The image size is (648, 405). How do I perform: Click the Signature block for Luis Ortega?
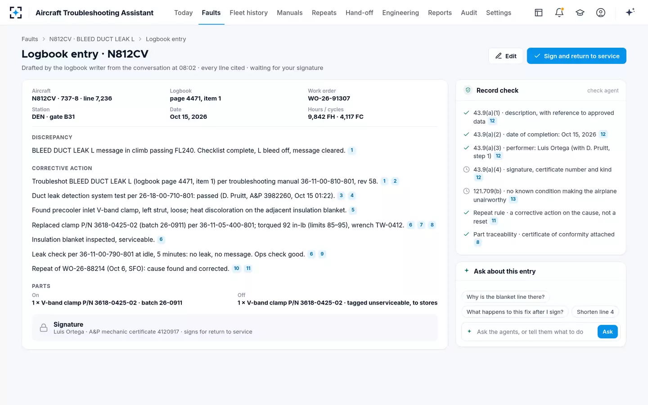234,328
